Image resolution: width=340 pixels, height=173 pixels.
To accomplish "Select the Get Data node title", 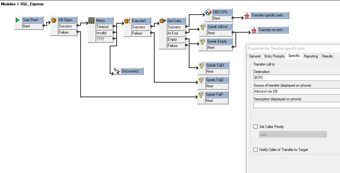I will tap(176, 21).
